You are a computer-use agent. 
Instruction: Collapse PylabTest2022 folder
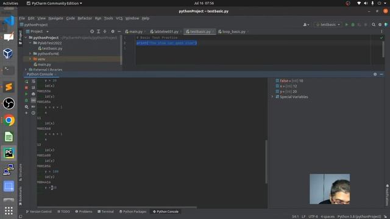coord(30,43)
